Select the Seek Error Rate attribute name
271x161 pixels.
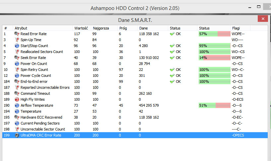pyautogui.click(x=33, y=58)
